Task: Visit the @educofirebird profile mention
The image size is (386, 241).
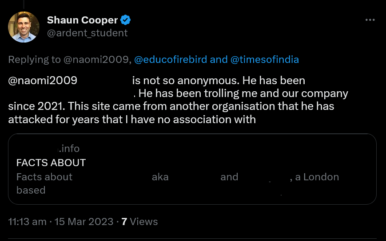Action: (171, 59)
